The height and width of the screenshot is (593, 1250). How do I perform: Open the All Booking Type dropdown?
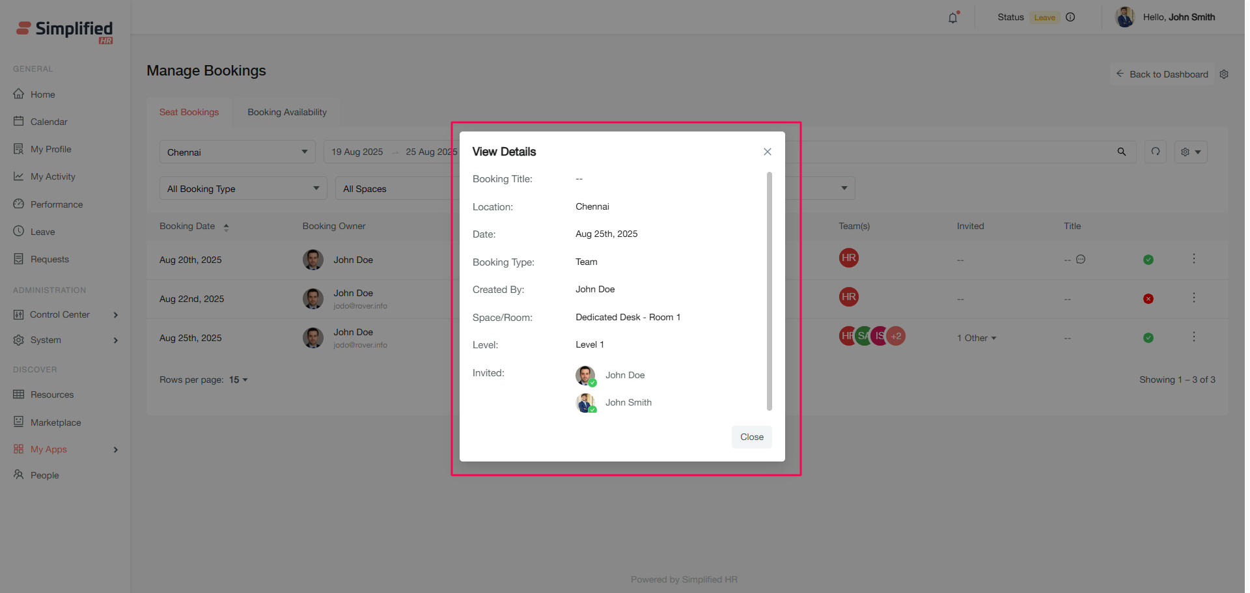[243, 189]
